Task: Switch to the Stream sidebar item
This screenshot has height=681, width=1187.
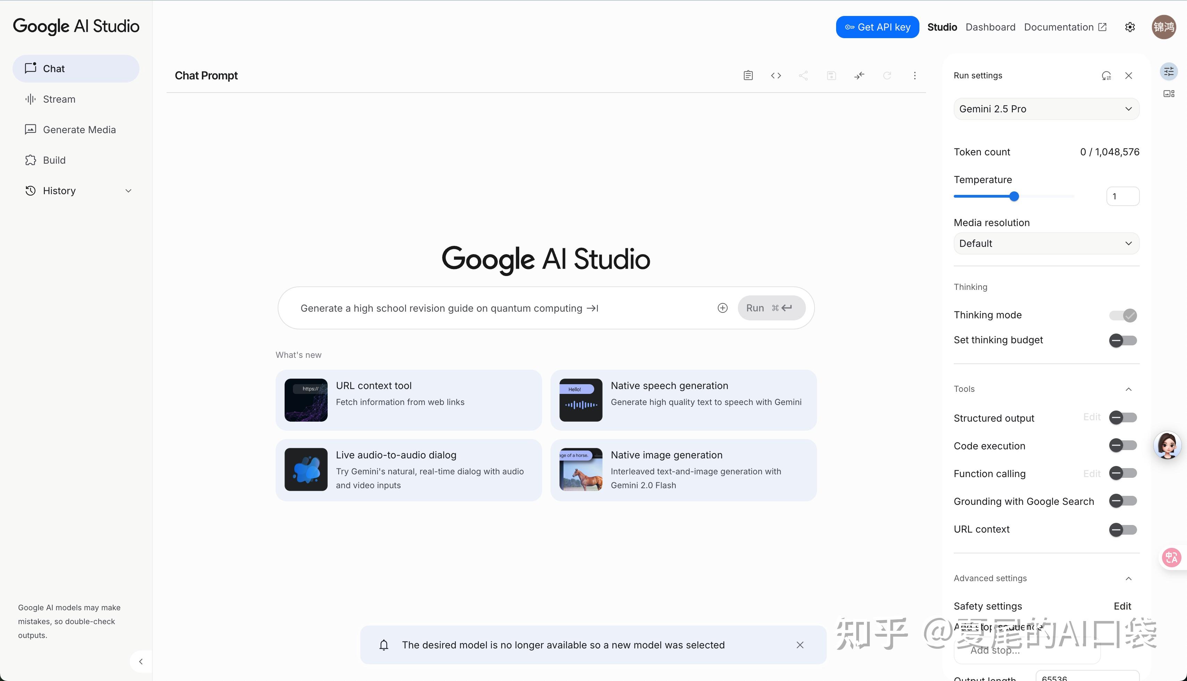Action: click(59, 99)
